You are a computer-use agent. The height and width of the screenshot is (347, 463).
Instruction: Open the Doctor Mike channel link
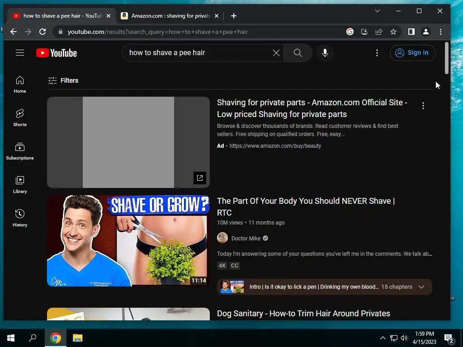246,239
